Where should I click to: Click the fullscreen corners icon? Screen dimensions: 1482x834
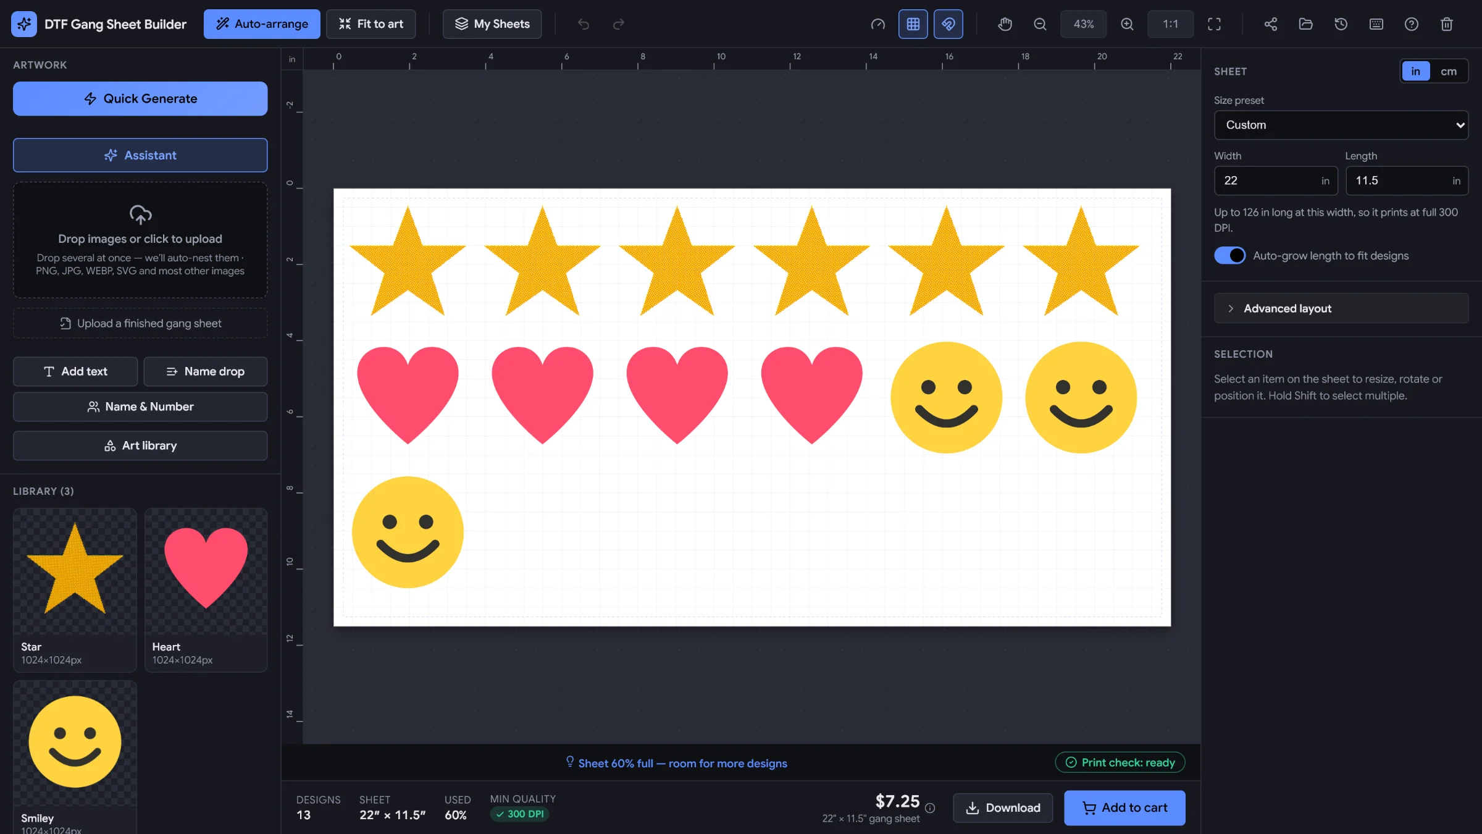1214,24
